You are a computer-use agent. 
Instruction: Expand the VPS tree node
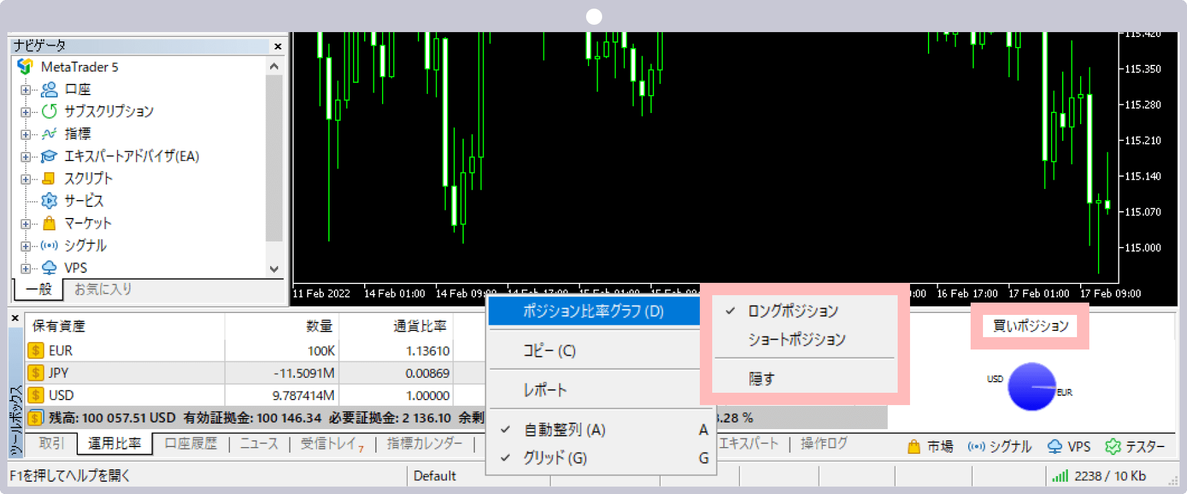coord(25,268)
